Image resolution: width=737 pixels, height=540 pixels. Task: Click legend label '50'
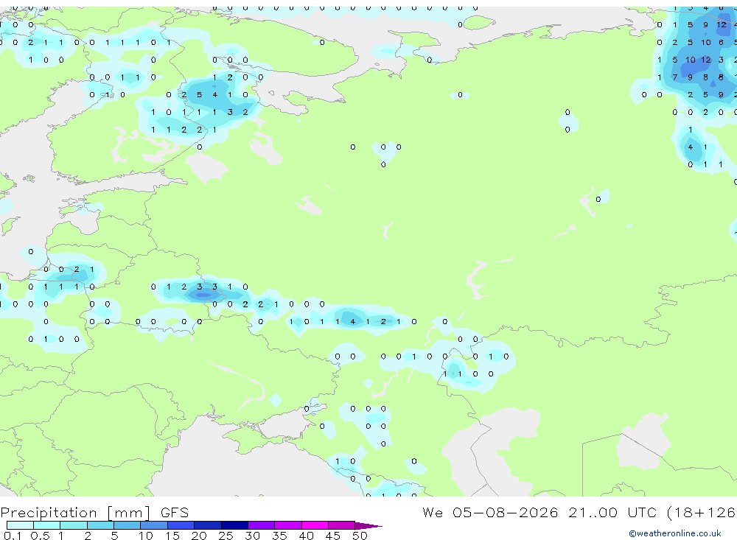(x=360, y=536)
